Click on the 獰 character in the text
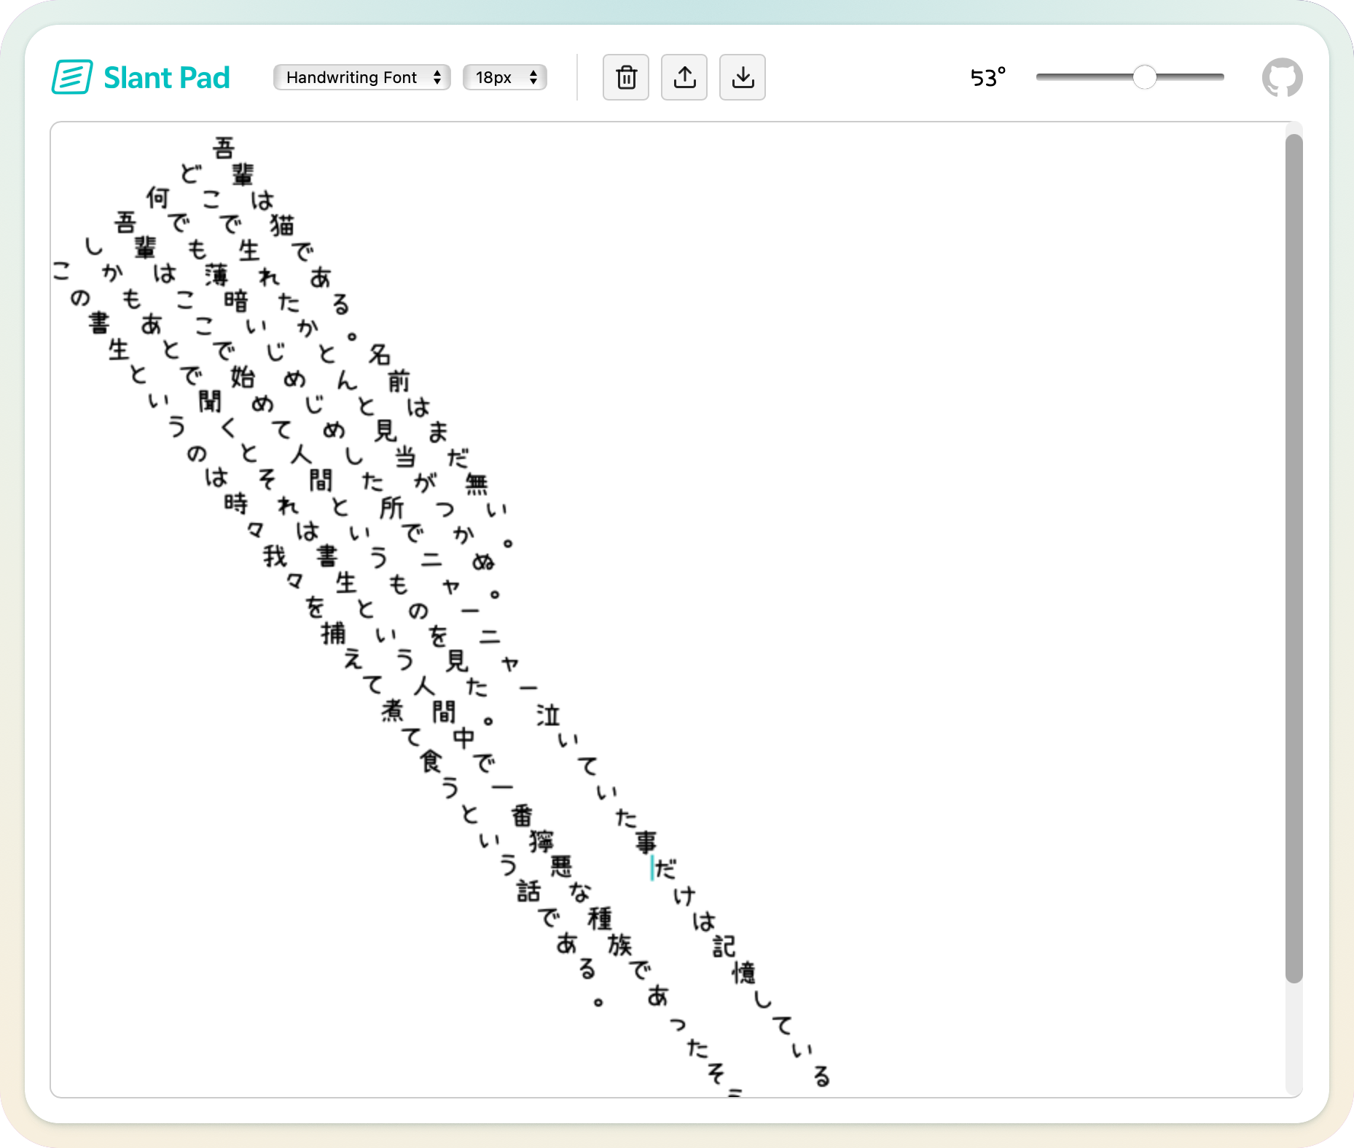Screen dimensions: 1354x1148 541,842
